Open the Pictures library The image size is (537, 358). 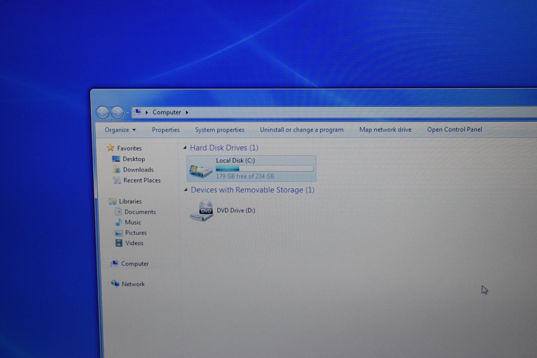click(x=136, y=233)
